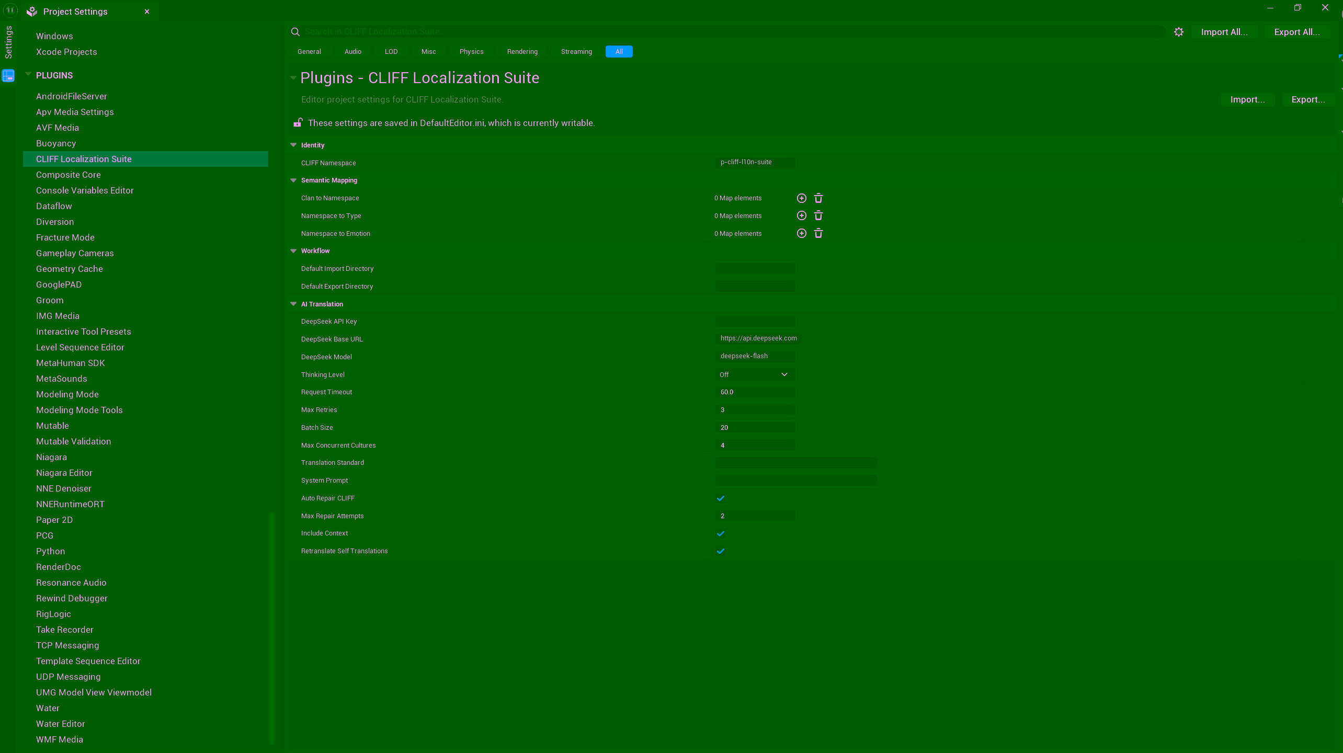Open the vertical Settings side tab
The width and height of the screenshot is (1343, 753).
[8, 42]
